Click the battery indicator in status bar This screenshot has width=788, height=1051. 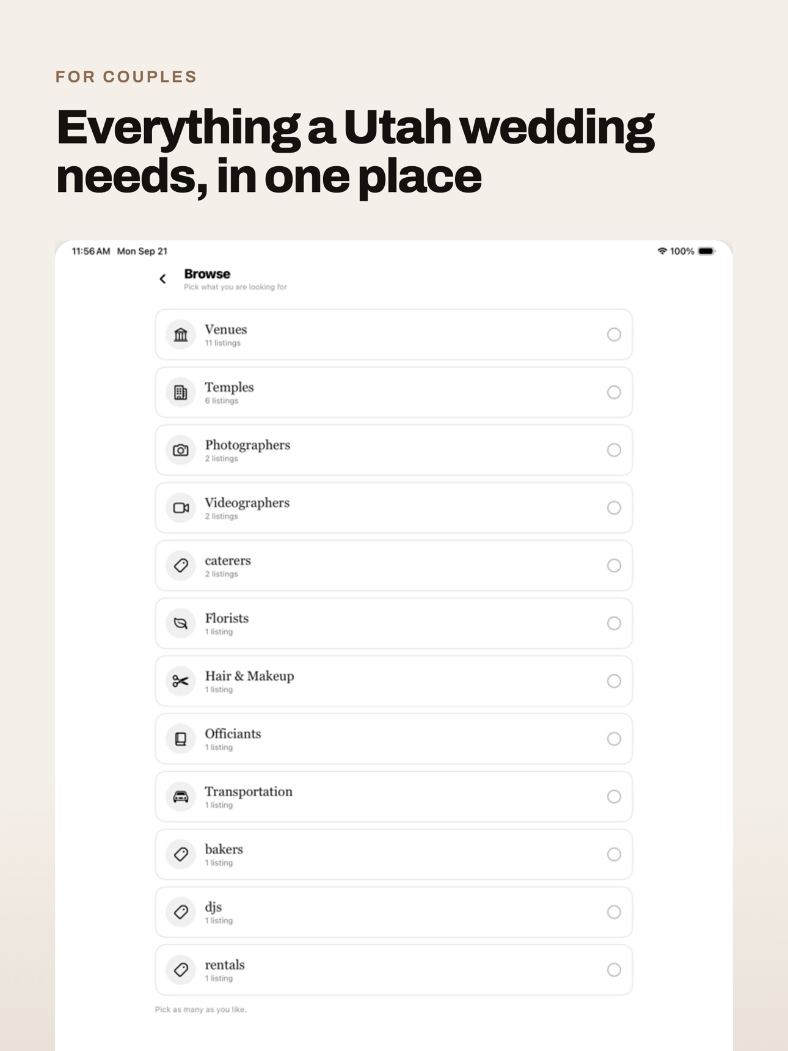pyautogui.click(x=707, y=251)
